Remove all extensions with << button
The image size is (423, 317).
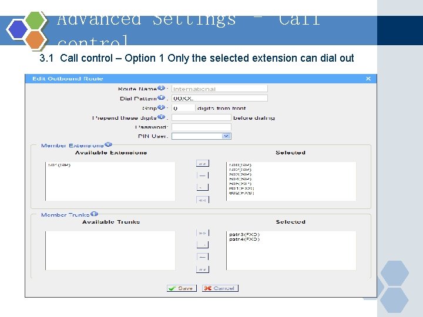(x=202, y=200)
